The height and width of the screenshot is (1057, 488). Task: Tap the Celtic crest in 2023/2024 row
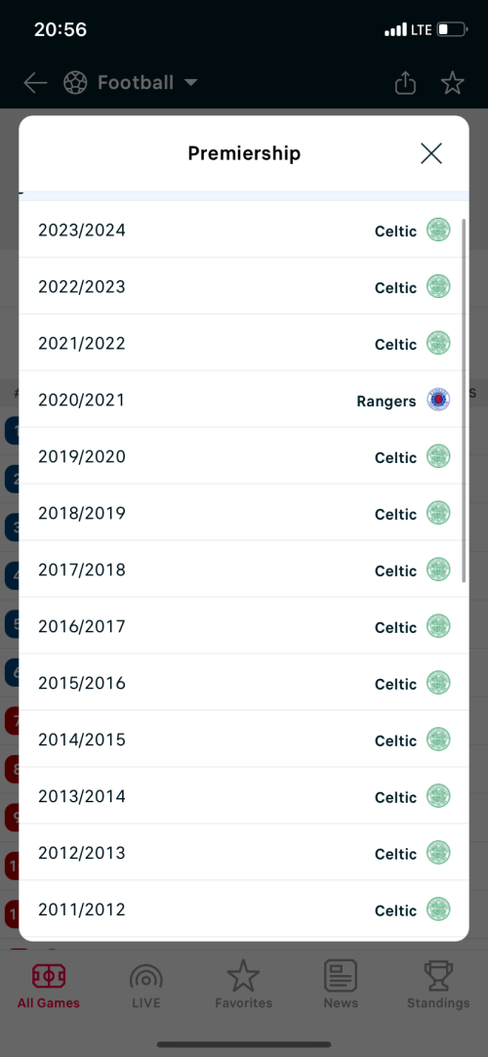coord(438,230)
